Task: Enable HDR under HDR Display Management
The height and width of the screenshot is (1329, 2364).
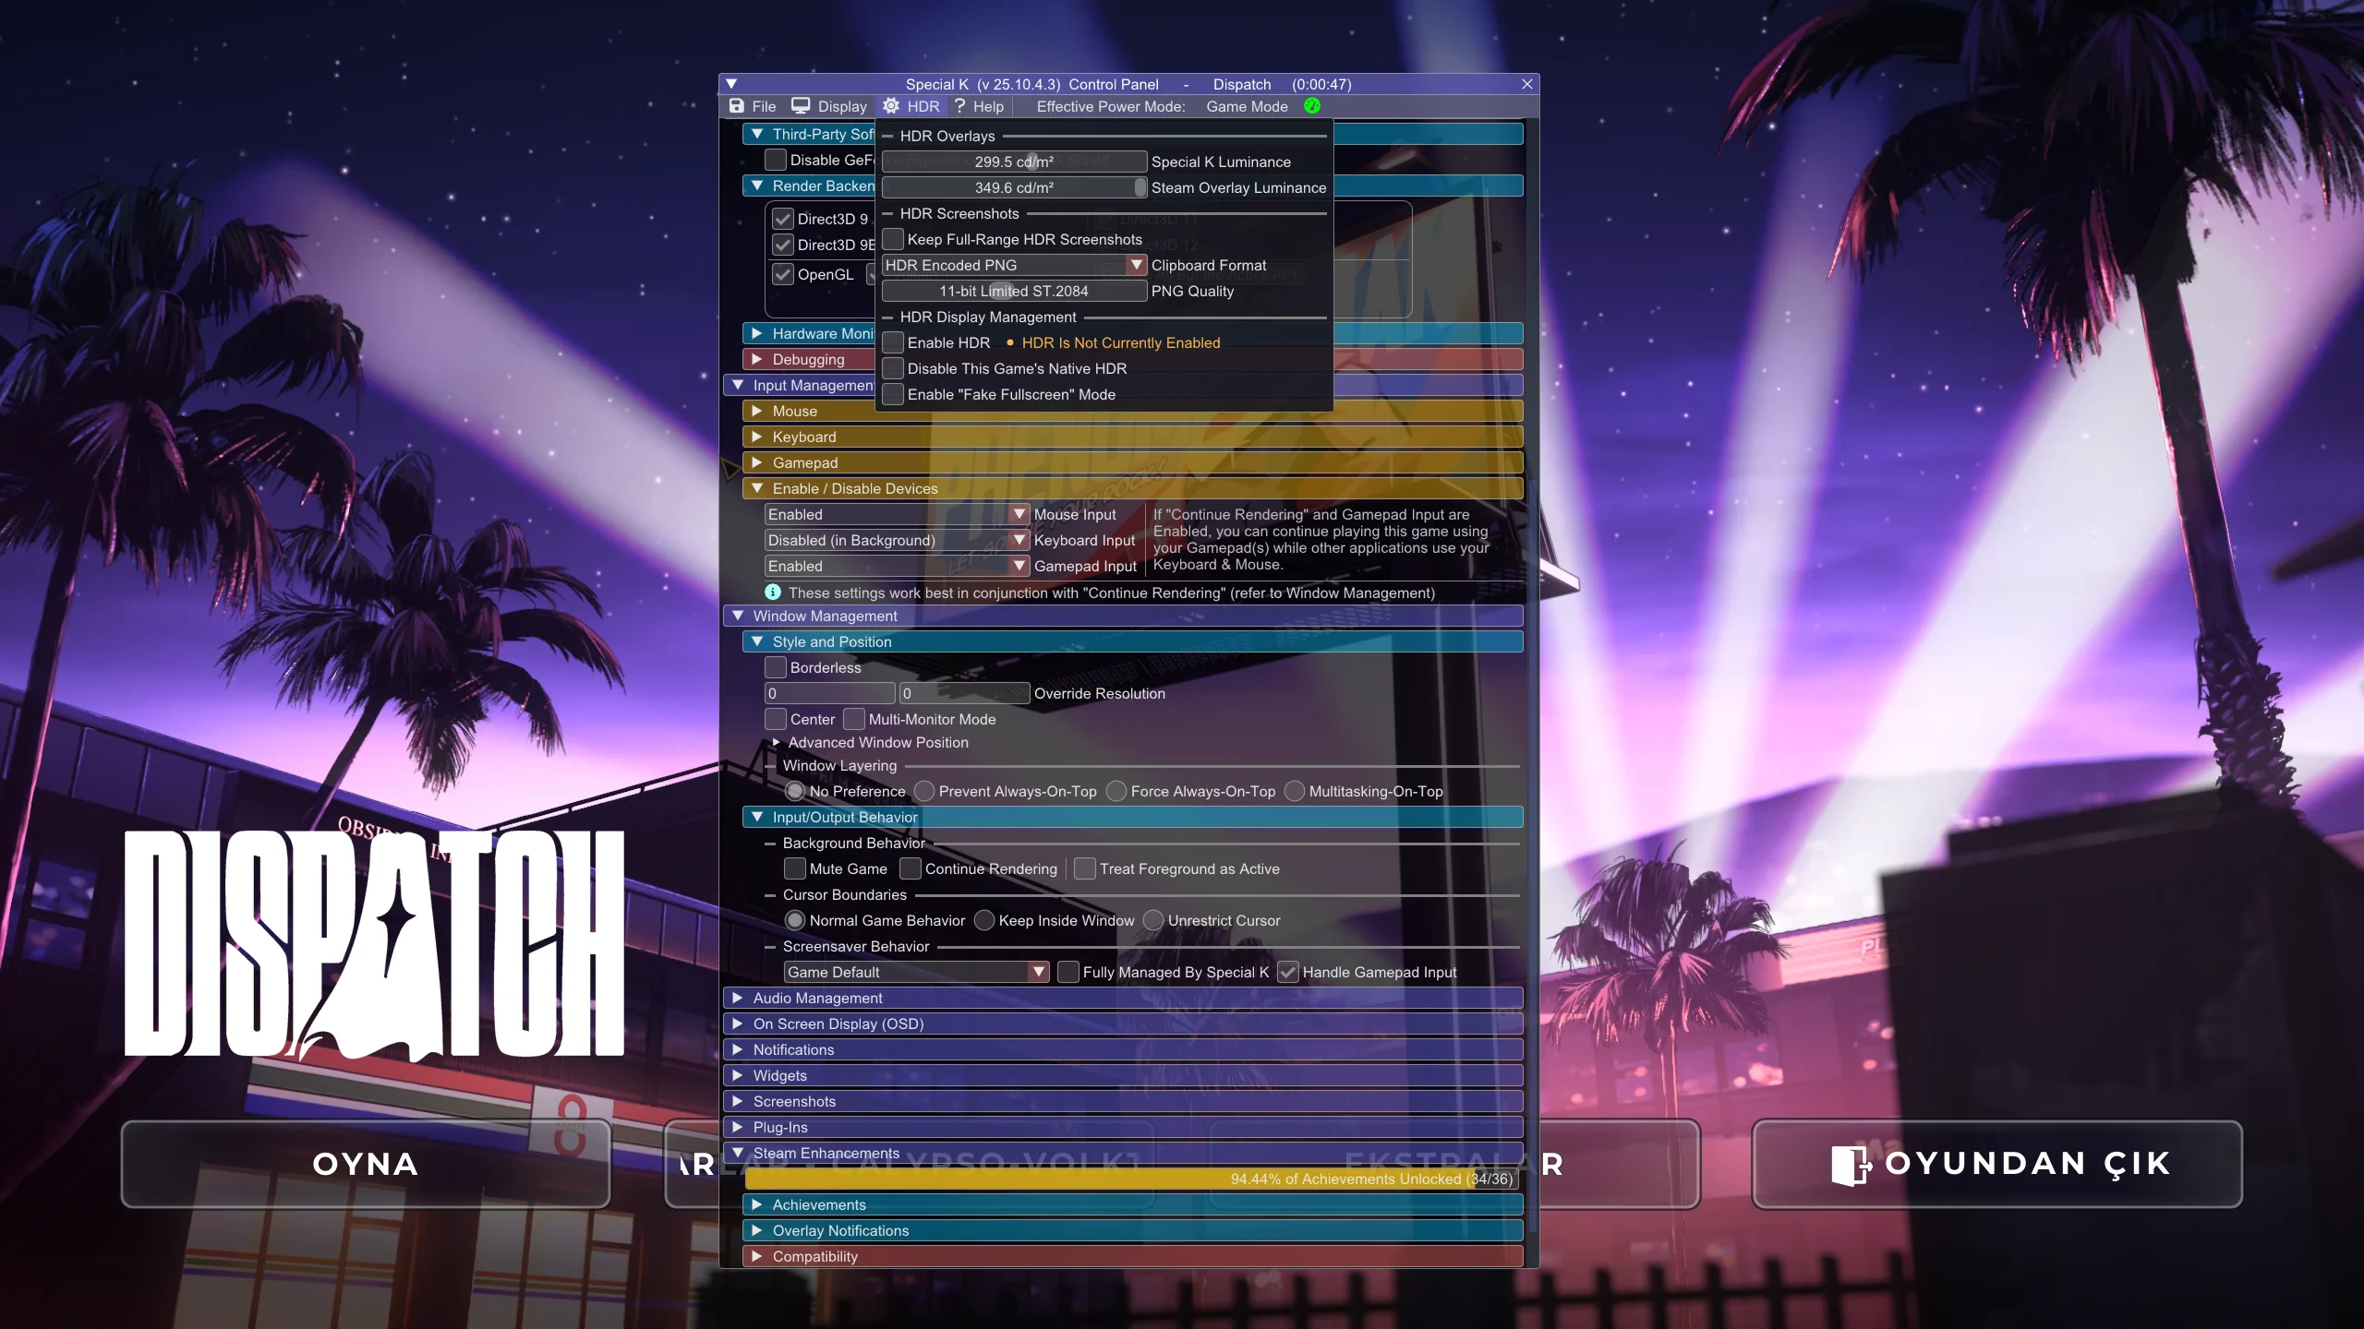Action: pyautogui.click(x=893, y=341)
